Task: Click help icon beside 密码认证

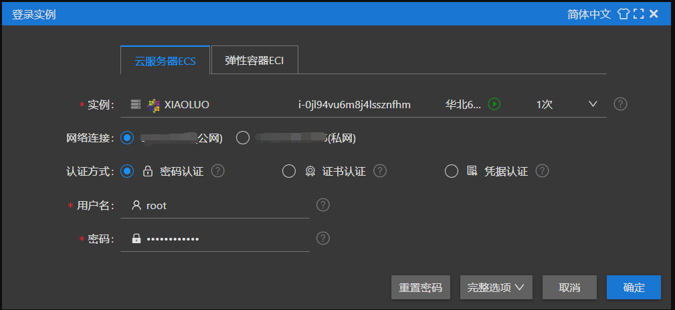Action: pos(218,171)
